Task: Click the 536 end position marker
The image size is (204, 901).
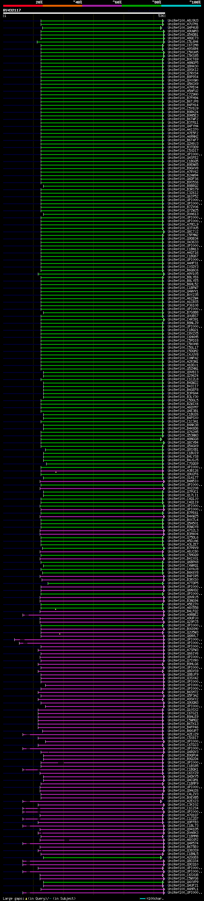Action: (x=161, y=16)
